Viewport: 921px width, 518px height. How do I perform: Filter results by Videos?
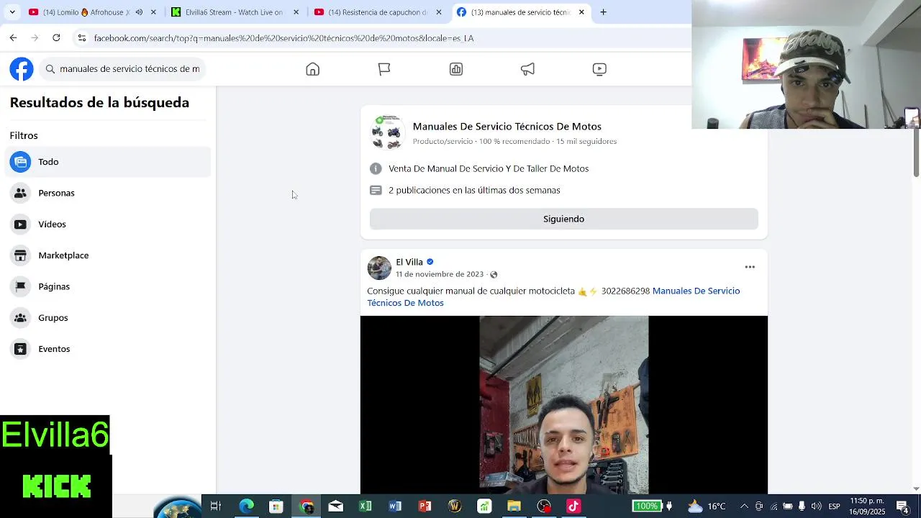tap(108, 224)
